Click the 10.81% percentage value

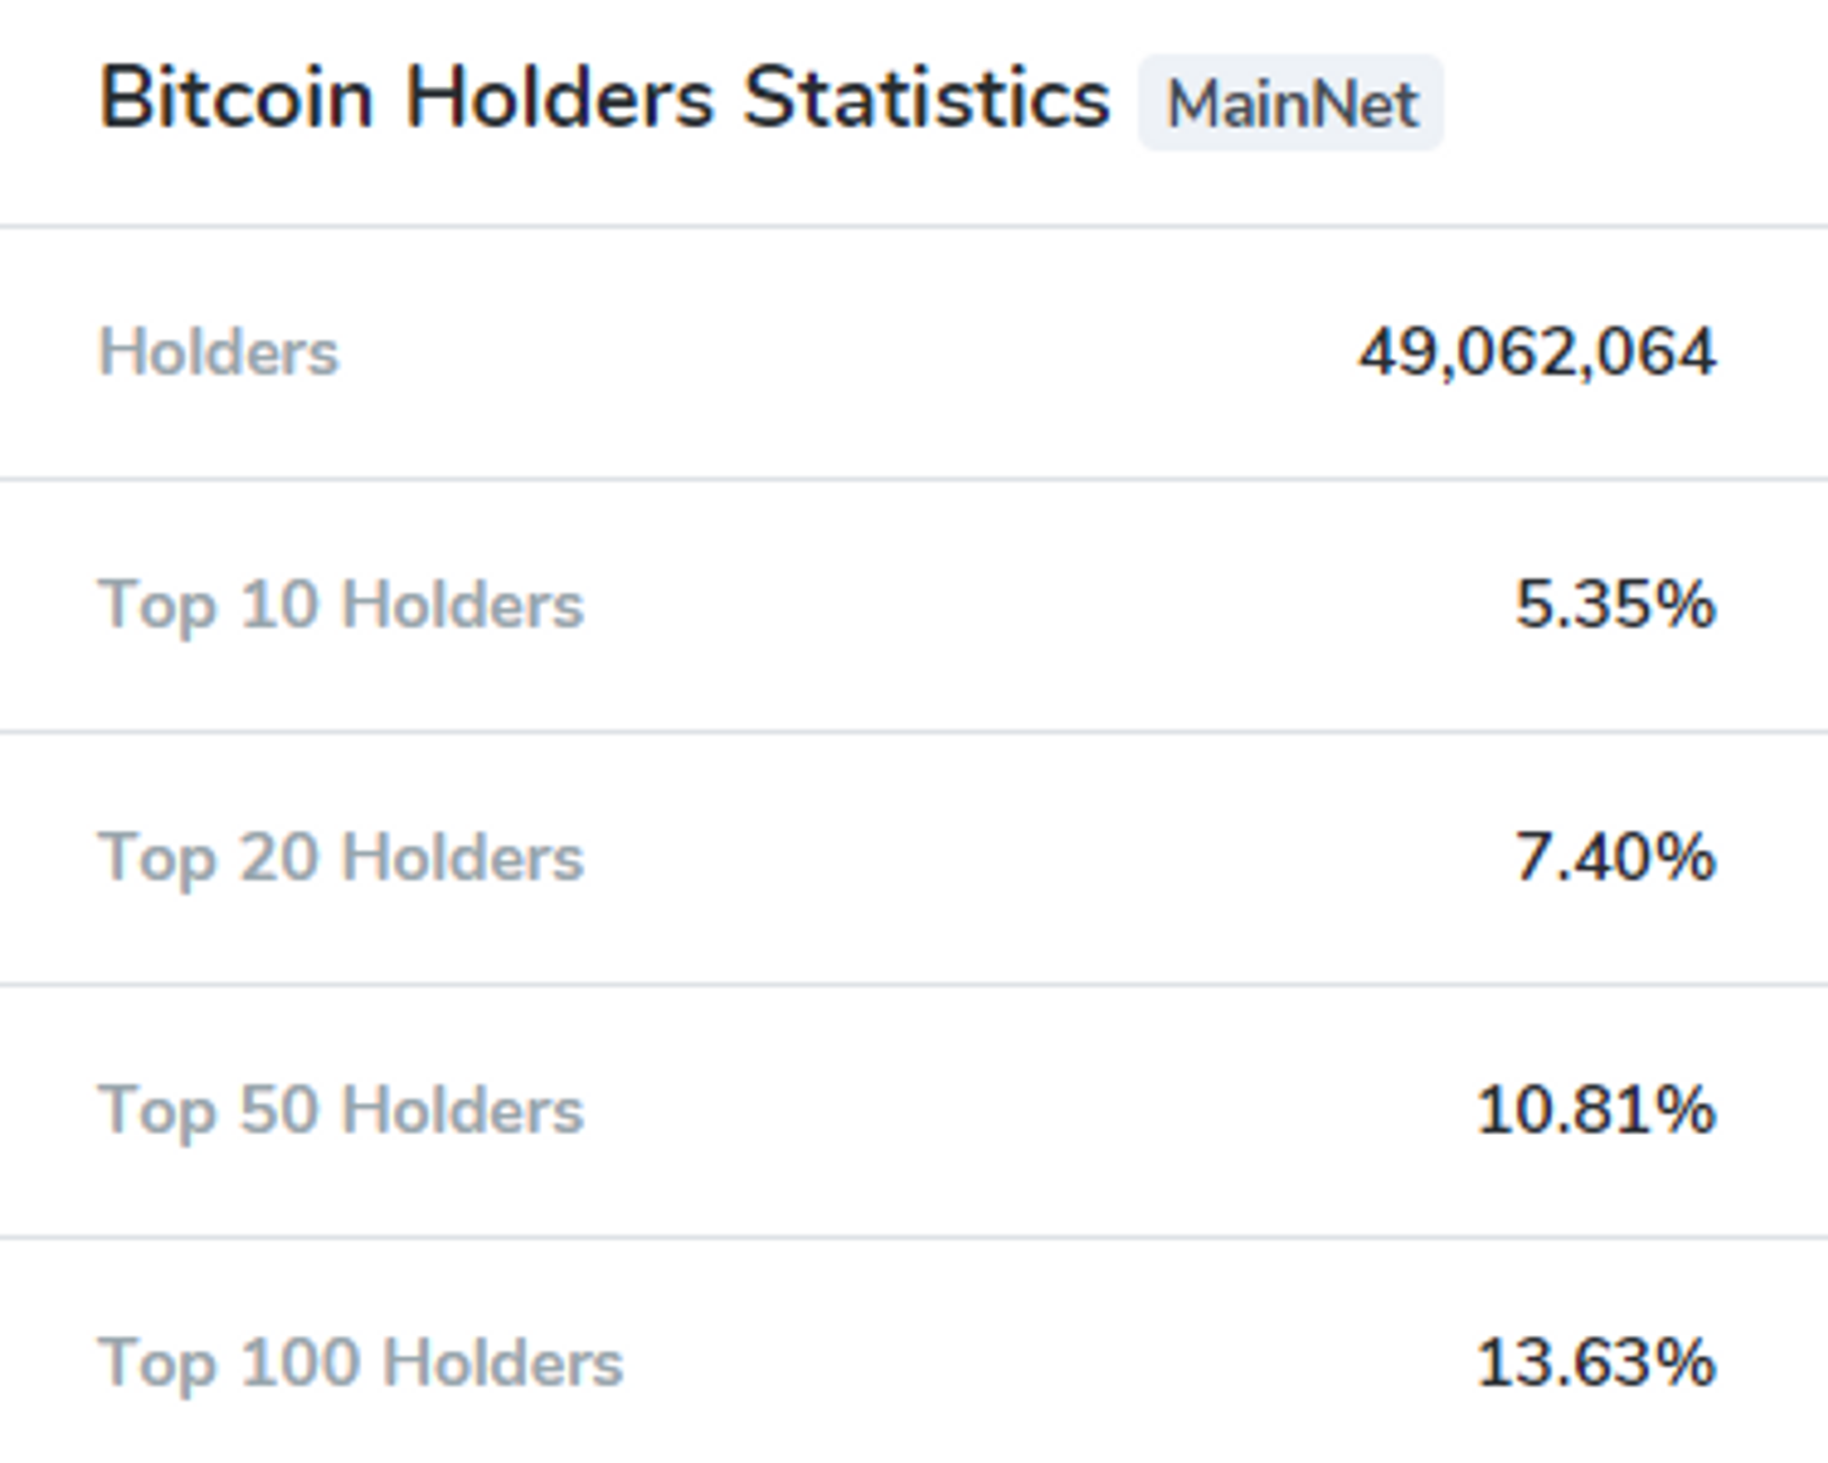click(1595, 1110)
